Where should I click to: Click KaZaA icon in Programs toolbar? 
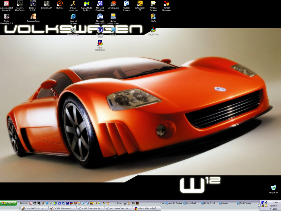pos(55,203)
